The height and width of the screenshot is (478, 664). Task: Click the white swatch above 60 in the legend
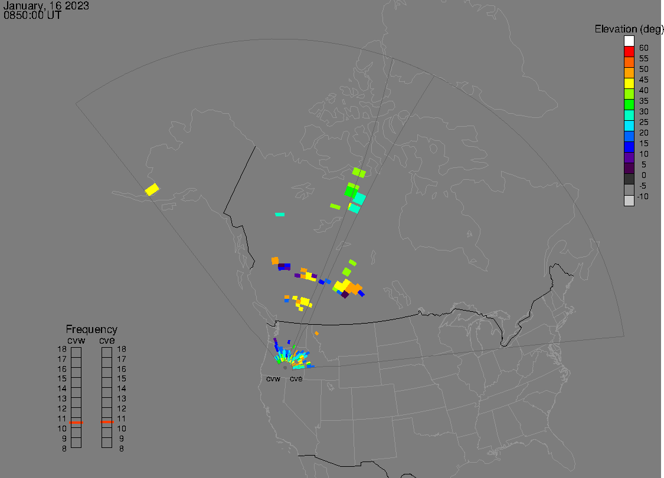(x=629, y=41)
